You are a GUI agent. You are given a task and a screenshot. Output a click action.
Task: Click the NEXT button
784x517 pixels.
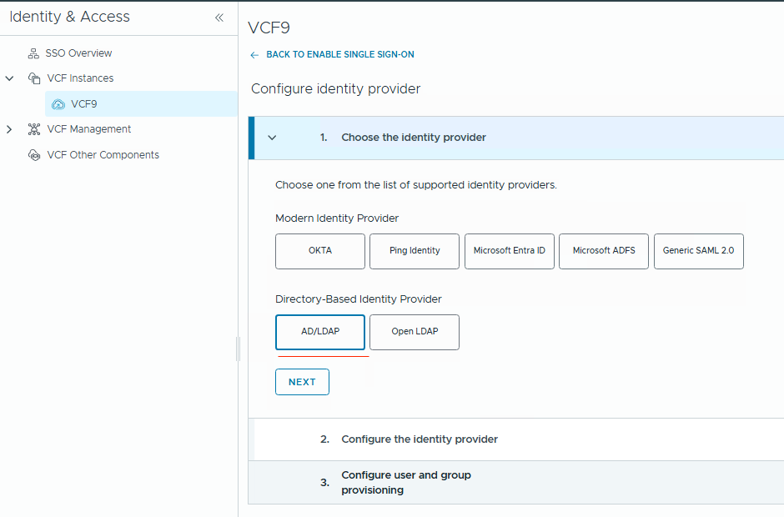click(302, 381)
